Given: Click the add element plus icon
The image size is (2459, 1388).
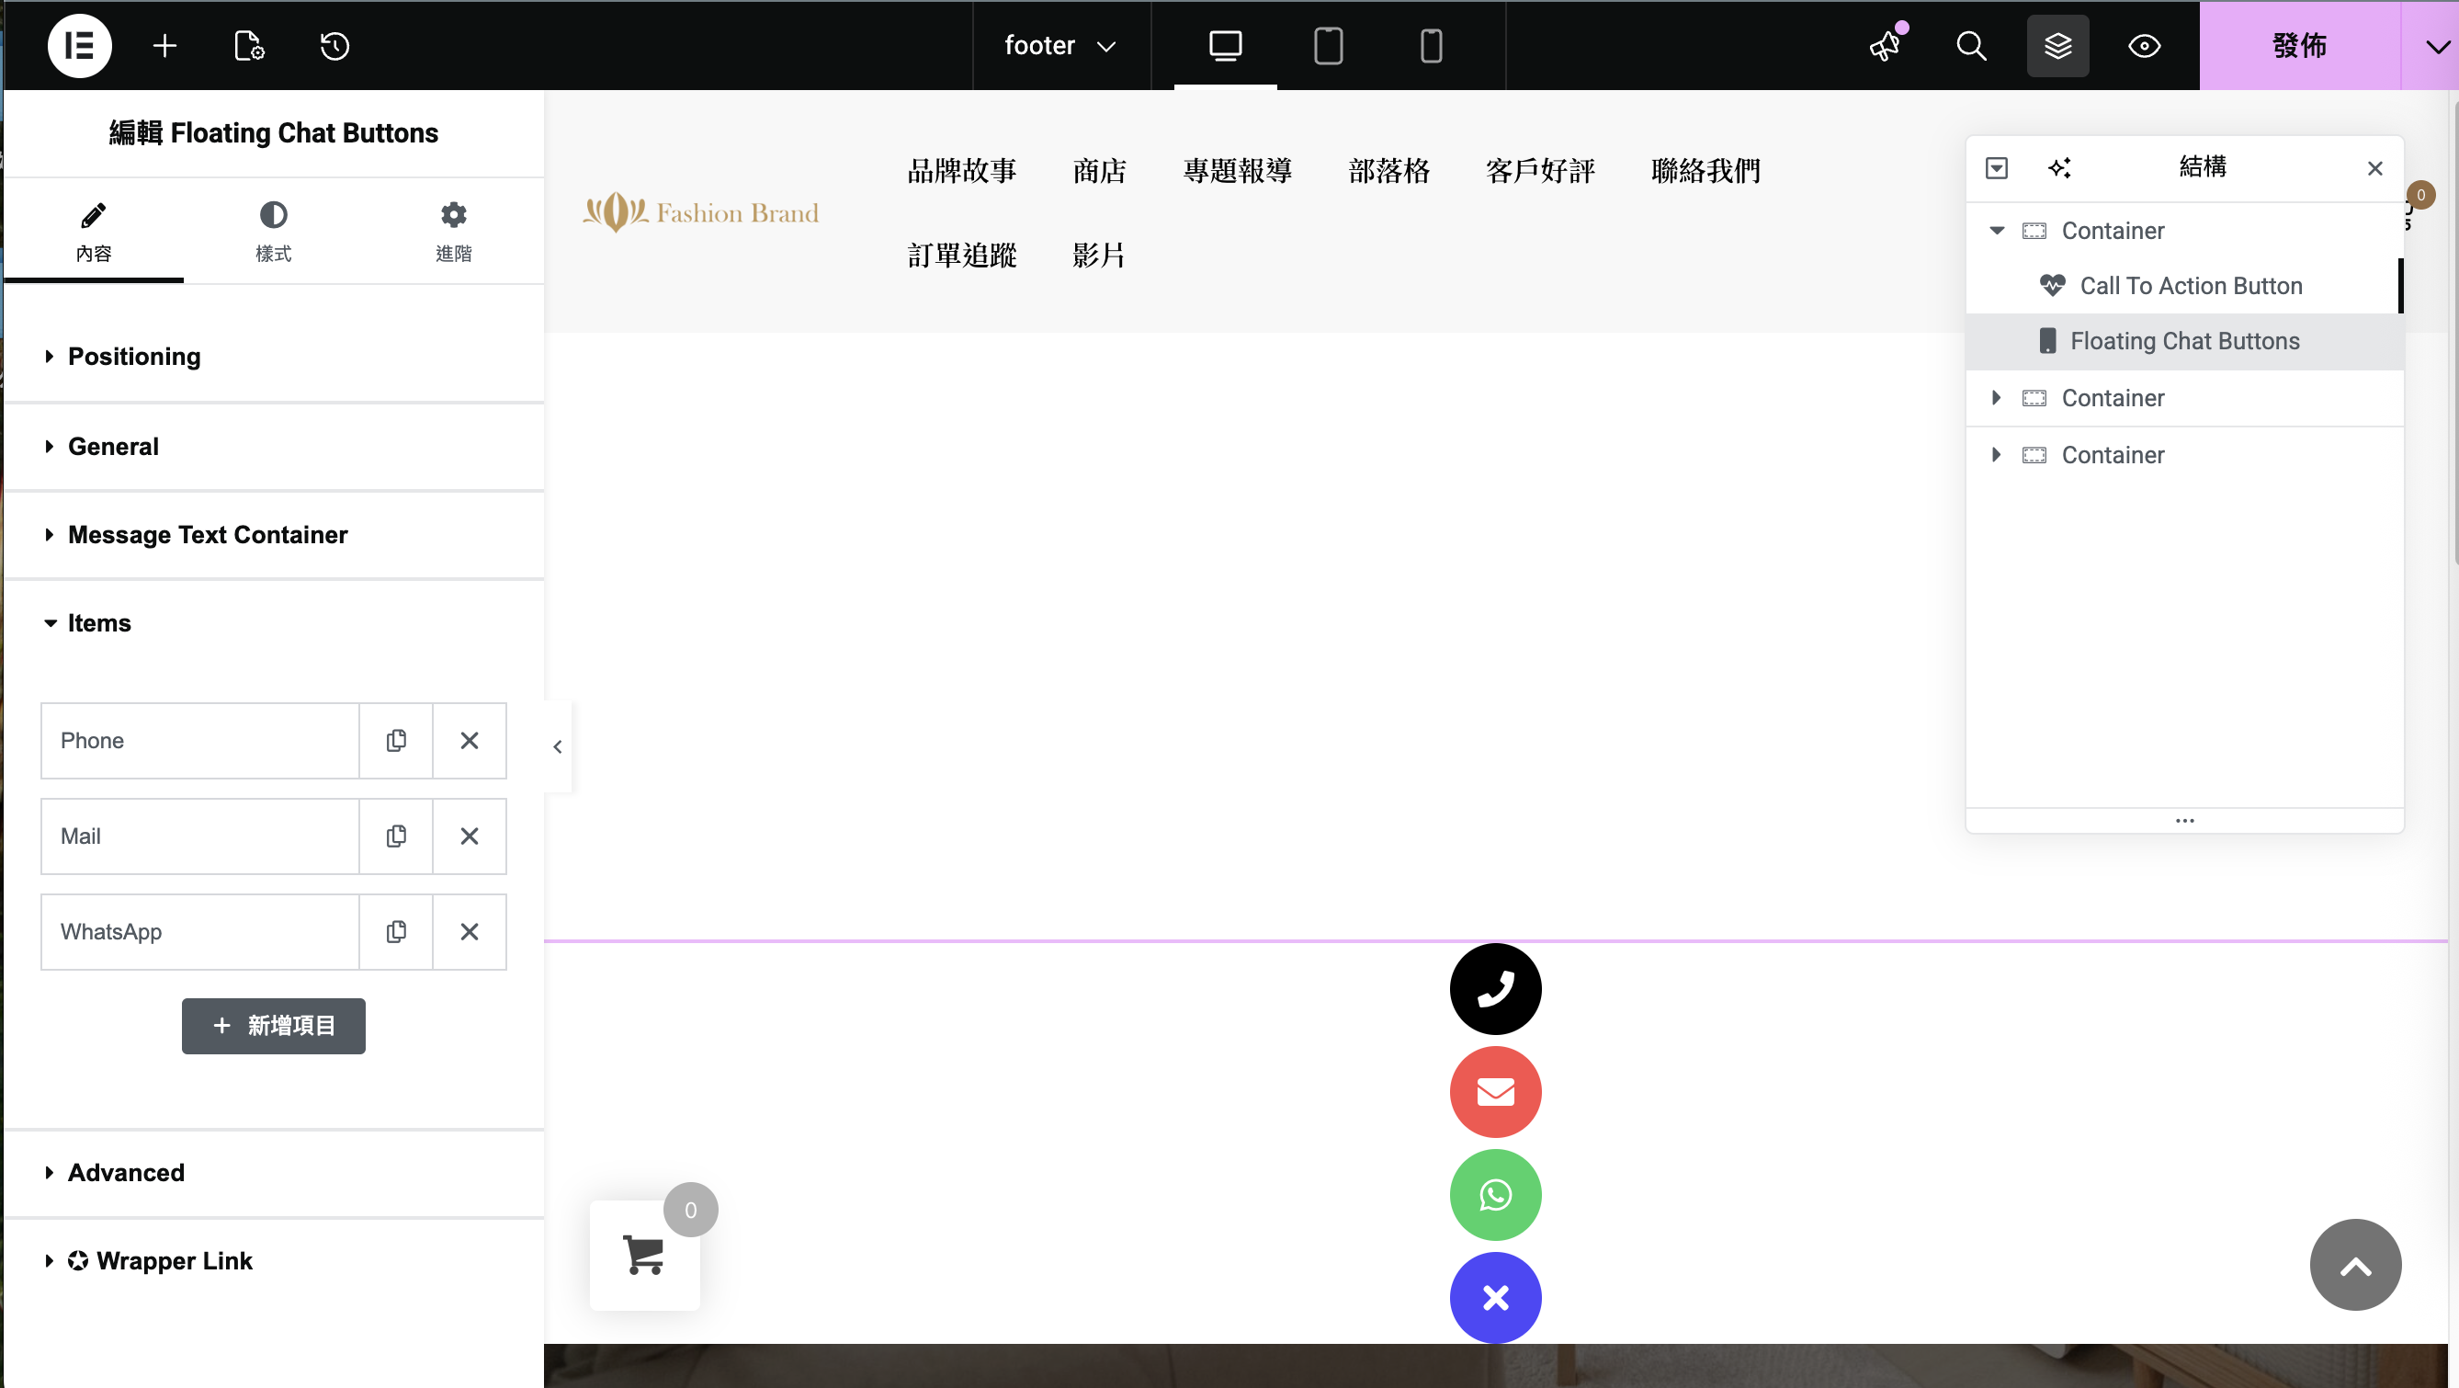Looking at the screenshot, I should (x=164, y=45).
